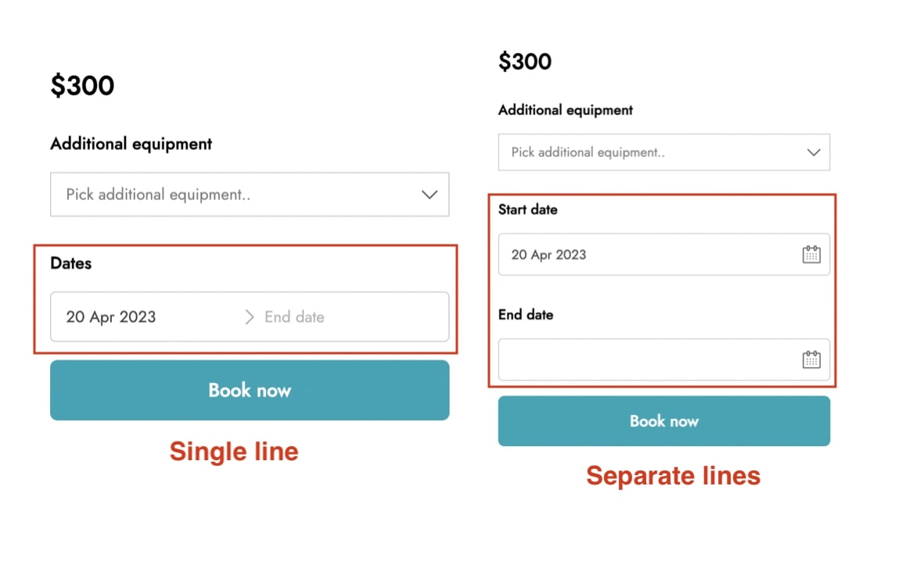Expand chevron of right equipment dropdown
The width and height of the screenshot is (920, 561).
(x=814, y=152)
